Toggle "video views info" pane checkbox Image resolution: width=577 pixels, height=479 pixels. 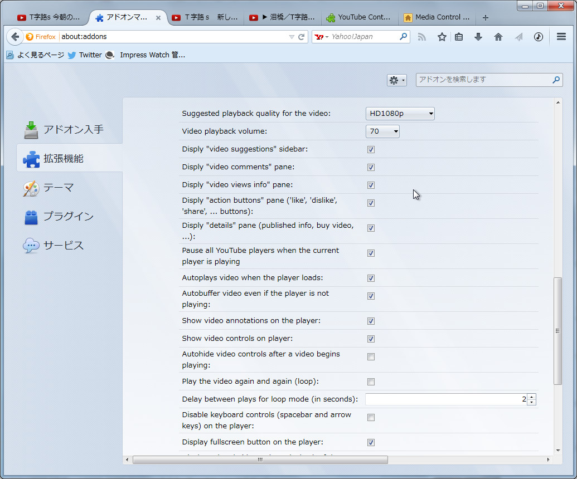tap(371, 185)
